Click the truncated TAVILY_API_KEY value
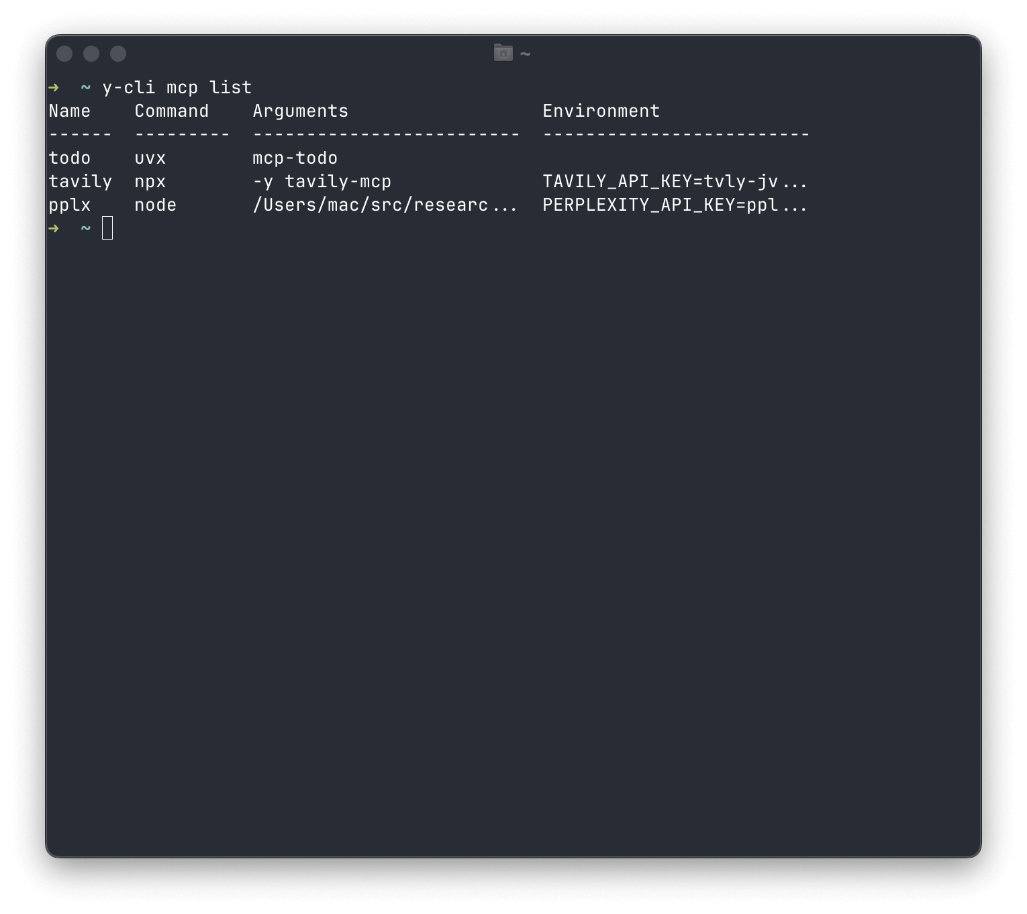The width and height of the screenshot is (1027, 914). (675, 181)
